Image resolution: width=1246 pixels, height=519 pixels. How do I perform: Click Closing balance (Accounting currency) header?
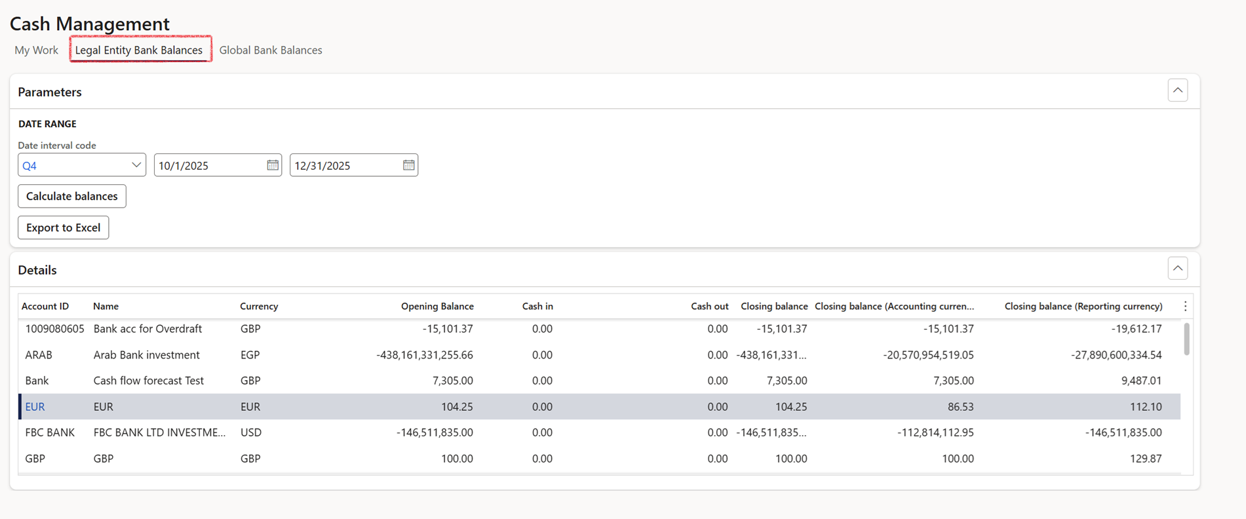[894, 306]
